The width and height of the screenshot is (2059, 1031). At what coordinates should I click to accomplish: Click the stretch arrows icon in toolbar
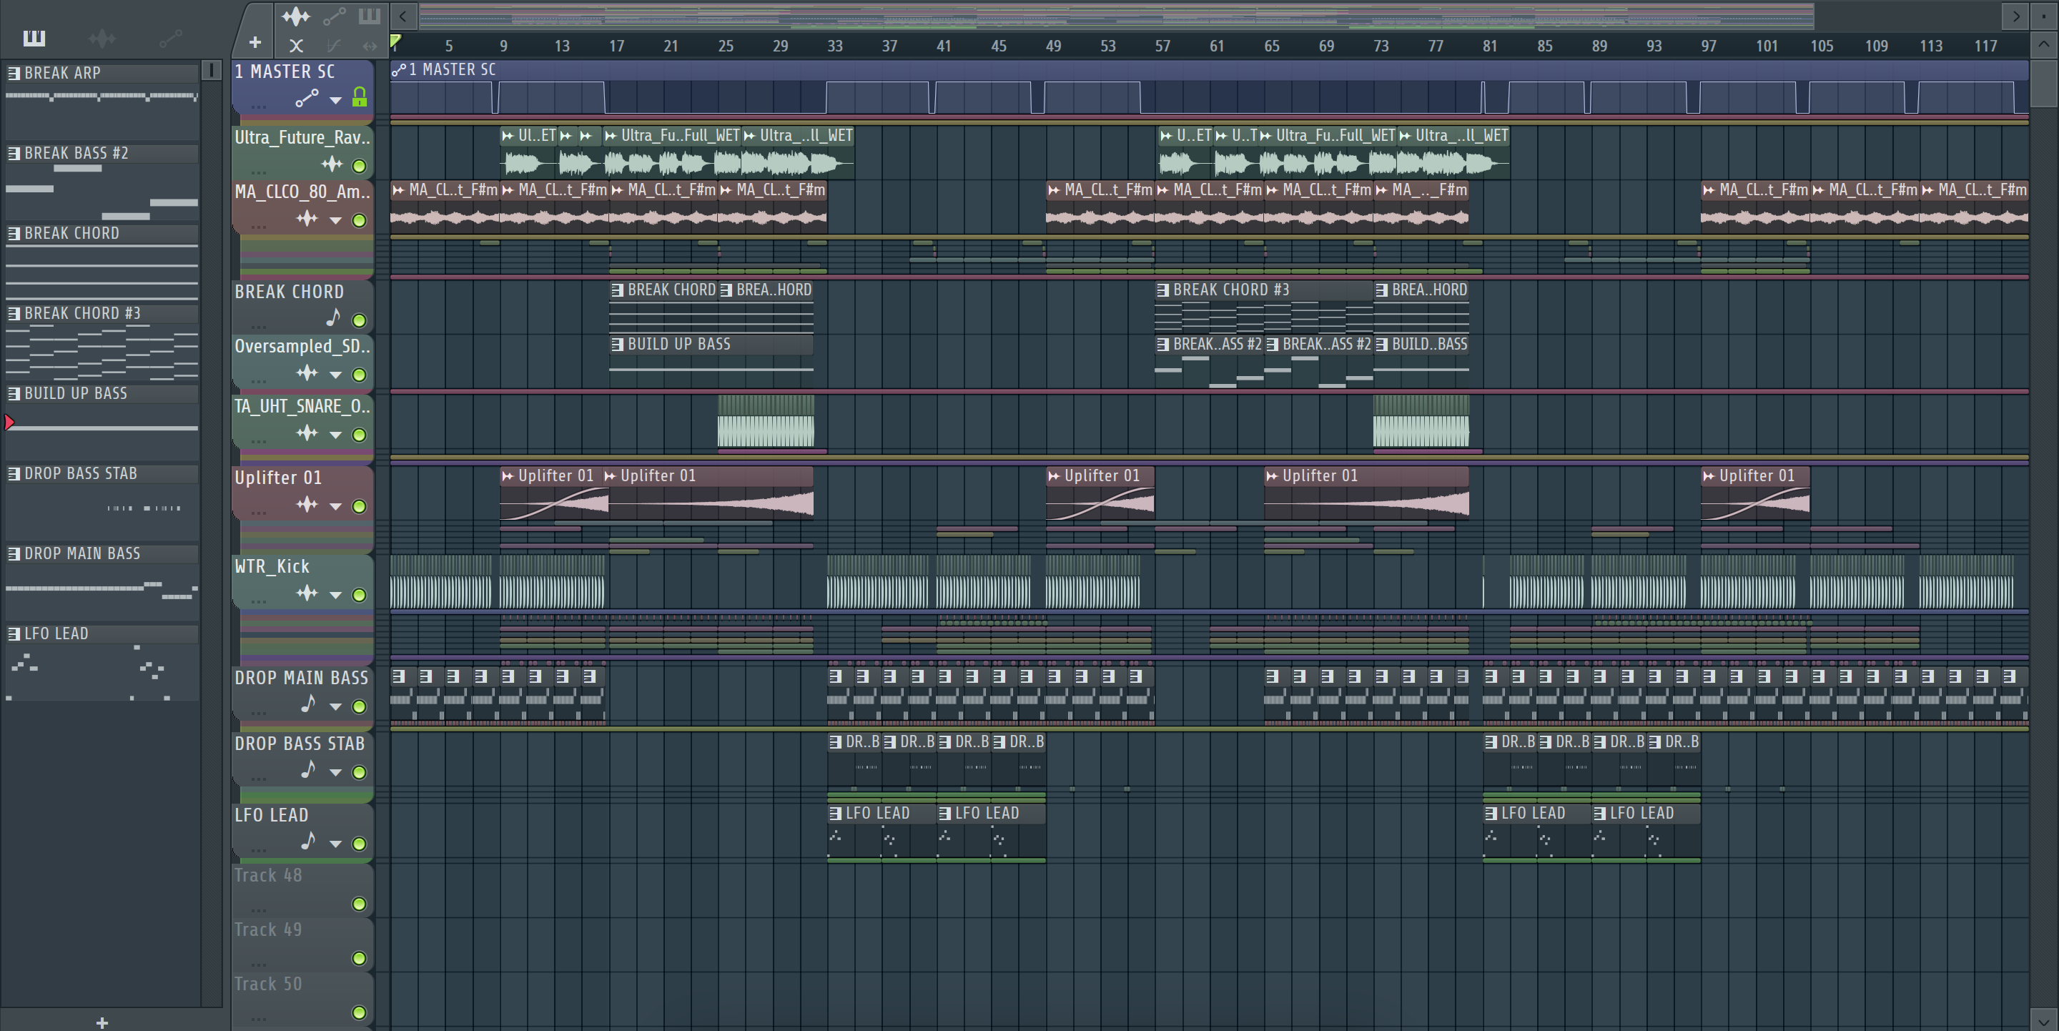pos(370,46)
